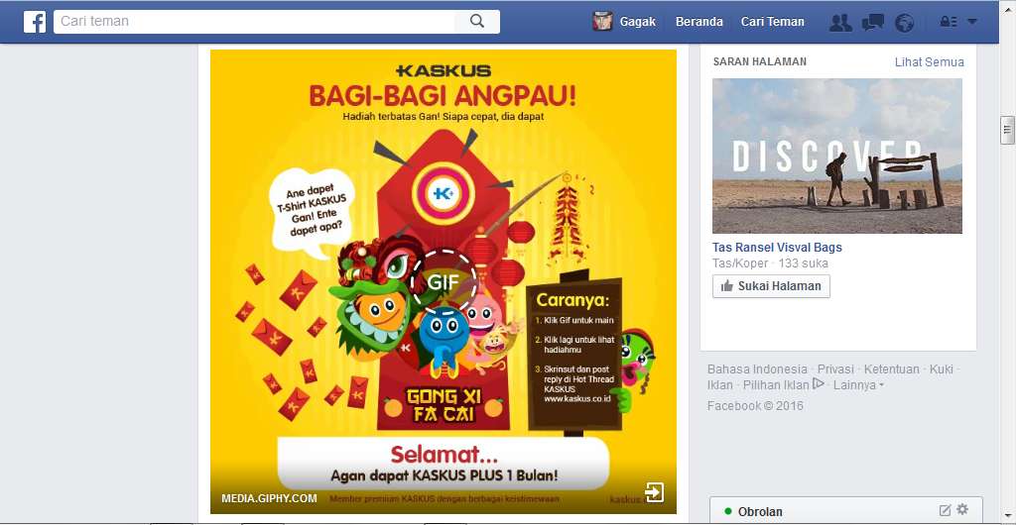The image size is (1016, 525).
Task: Open the notifications globe icon
Action: [905, 23]
